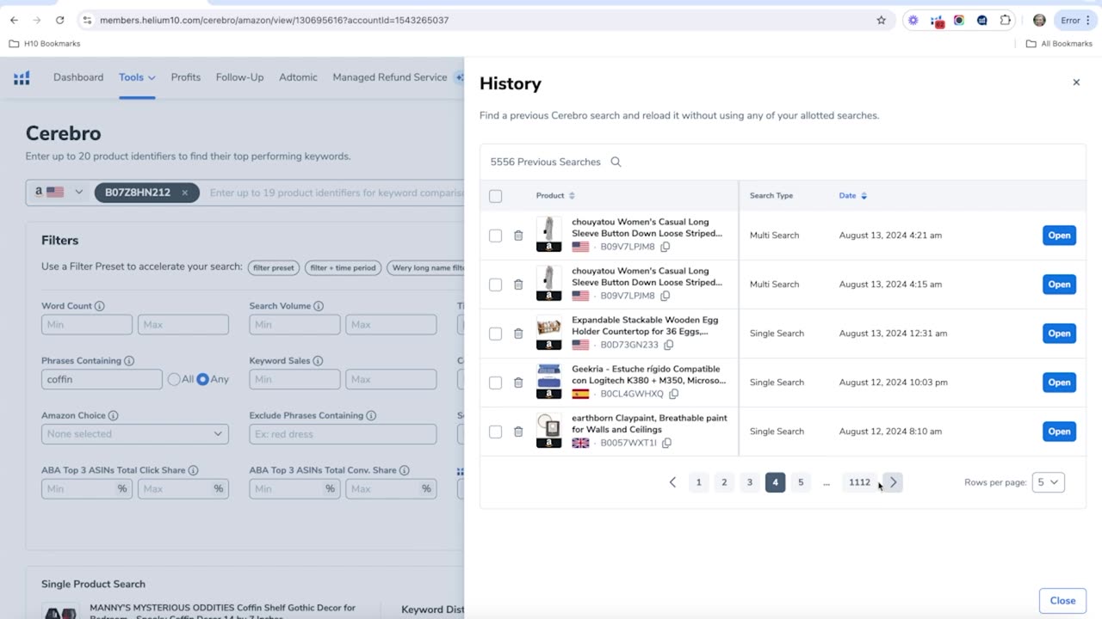The image size is (1102, 619).
Task: Open the Geekria search
Action: (1059, 383)
